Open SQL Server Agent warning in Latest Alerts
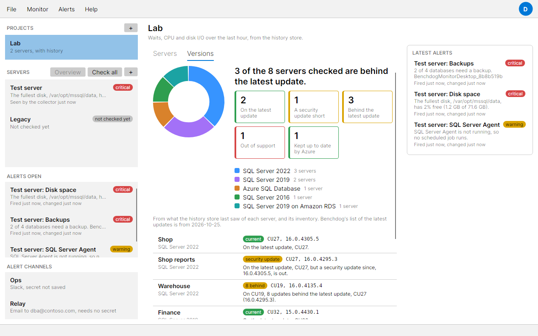 point(469,134)
